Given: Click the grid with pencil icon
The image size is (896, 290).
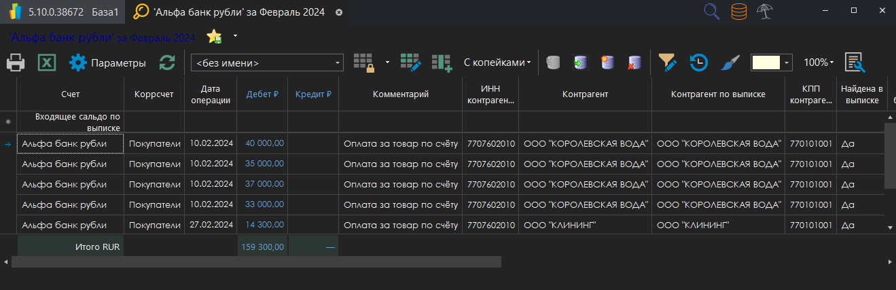Looking at the screenshot, I should (x=410, y=62).
